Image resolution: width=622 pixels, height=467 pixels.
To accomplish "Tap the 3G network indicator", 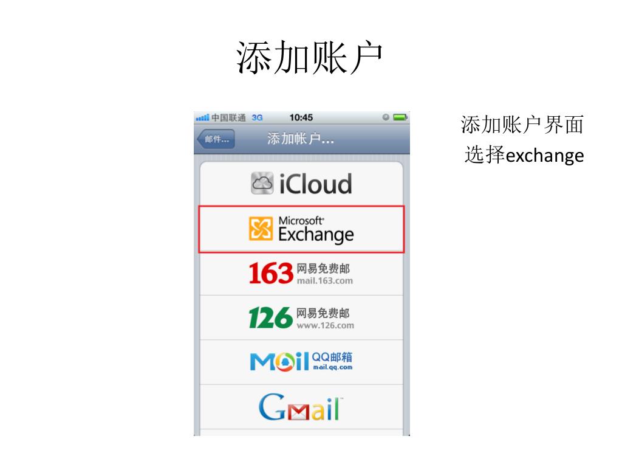I will tap(257, 117).
